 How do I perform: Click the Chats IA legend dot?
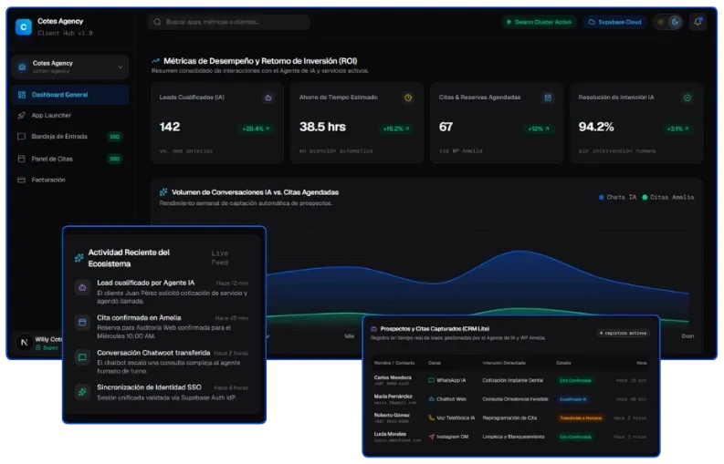(601, 198)
